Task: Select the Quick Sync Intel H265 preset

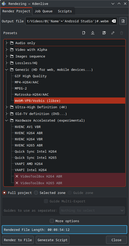Action: 69,158
